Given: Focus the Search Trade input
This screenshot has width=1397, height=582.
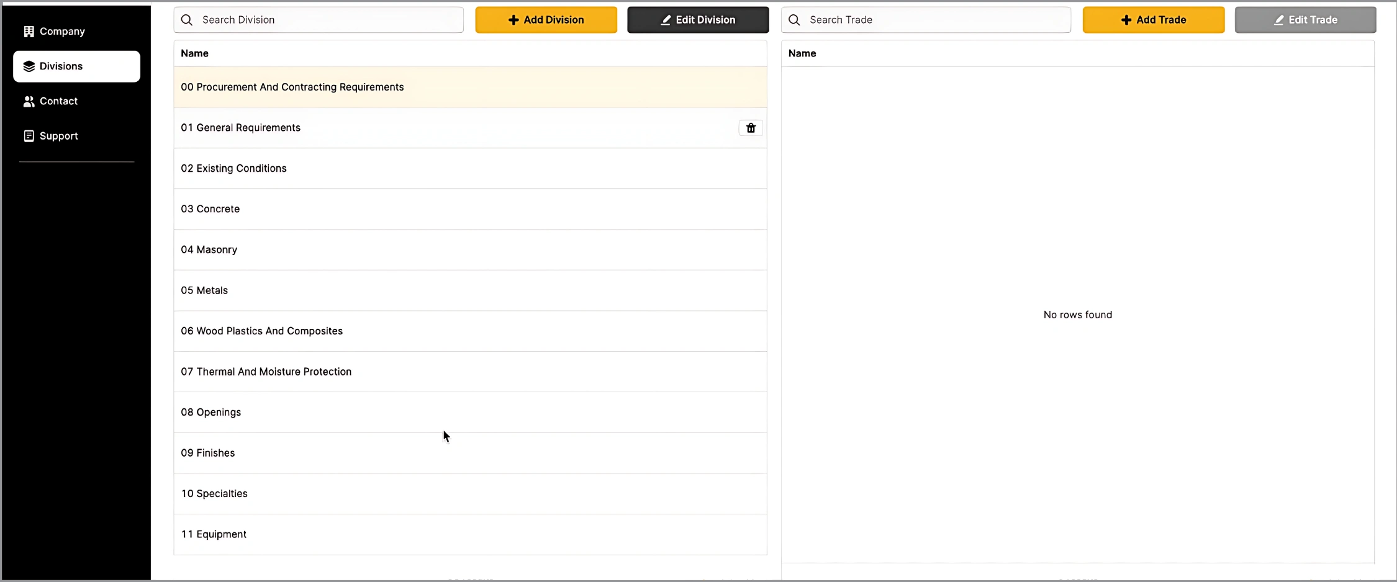Looking at the screenshot, I should 936,20.
